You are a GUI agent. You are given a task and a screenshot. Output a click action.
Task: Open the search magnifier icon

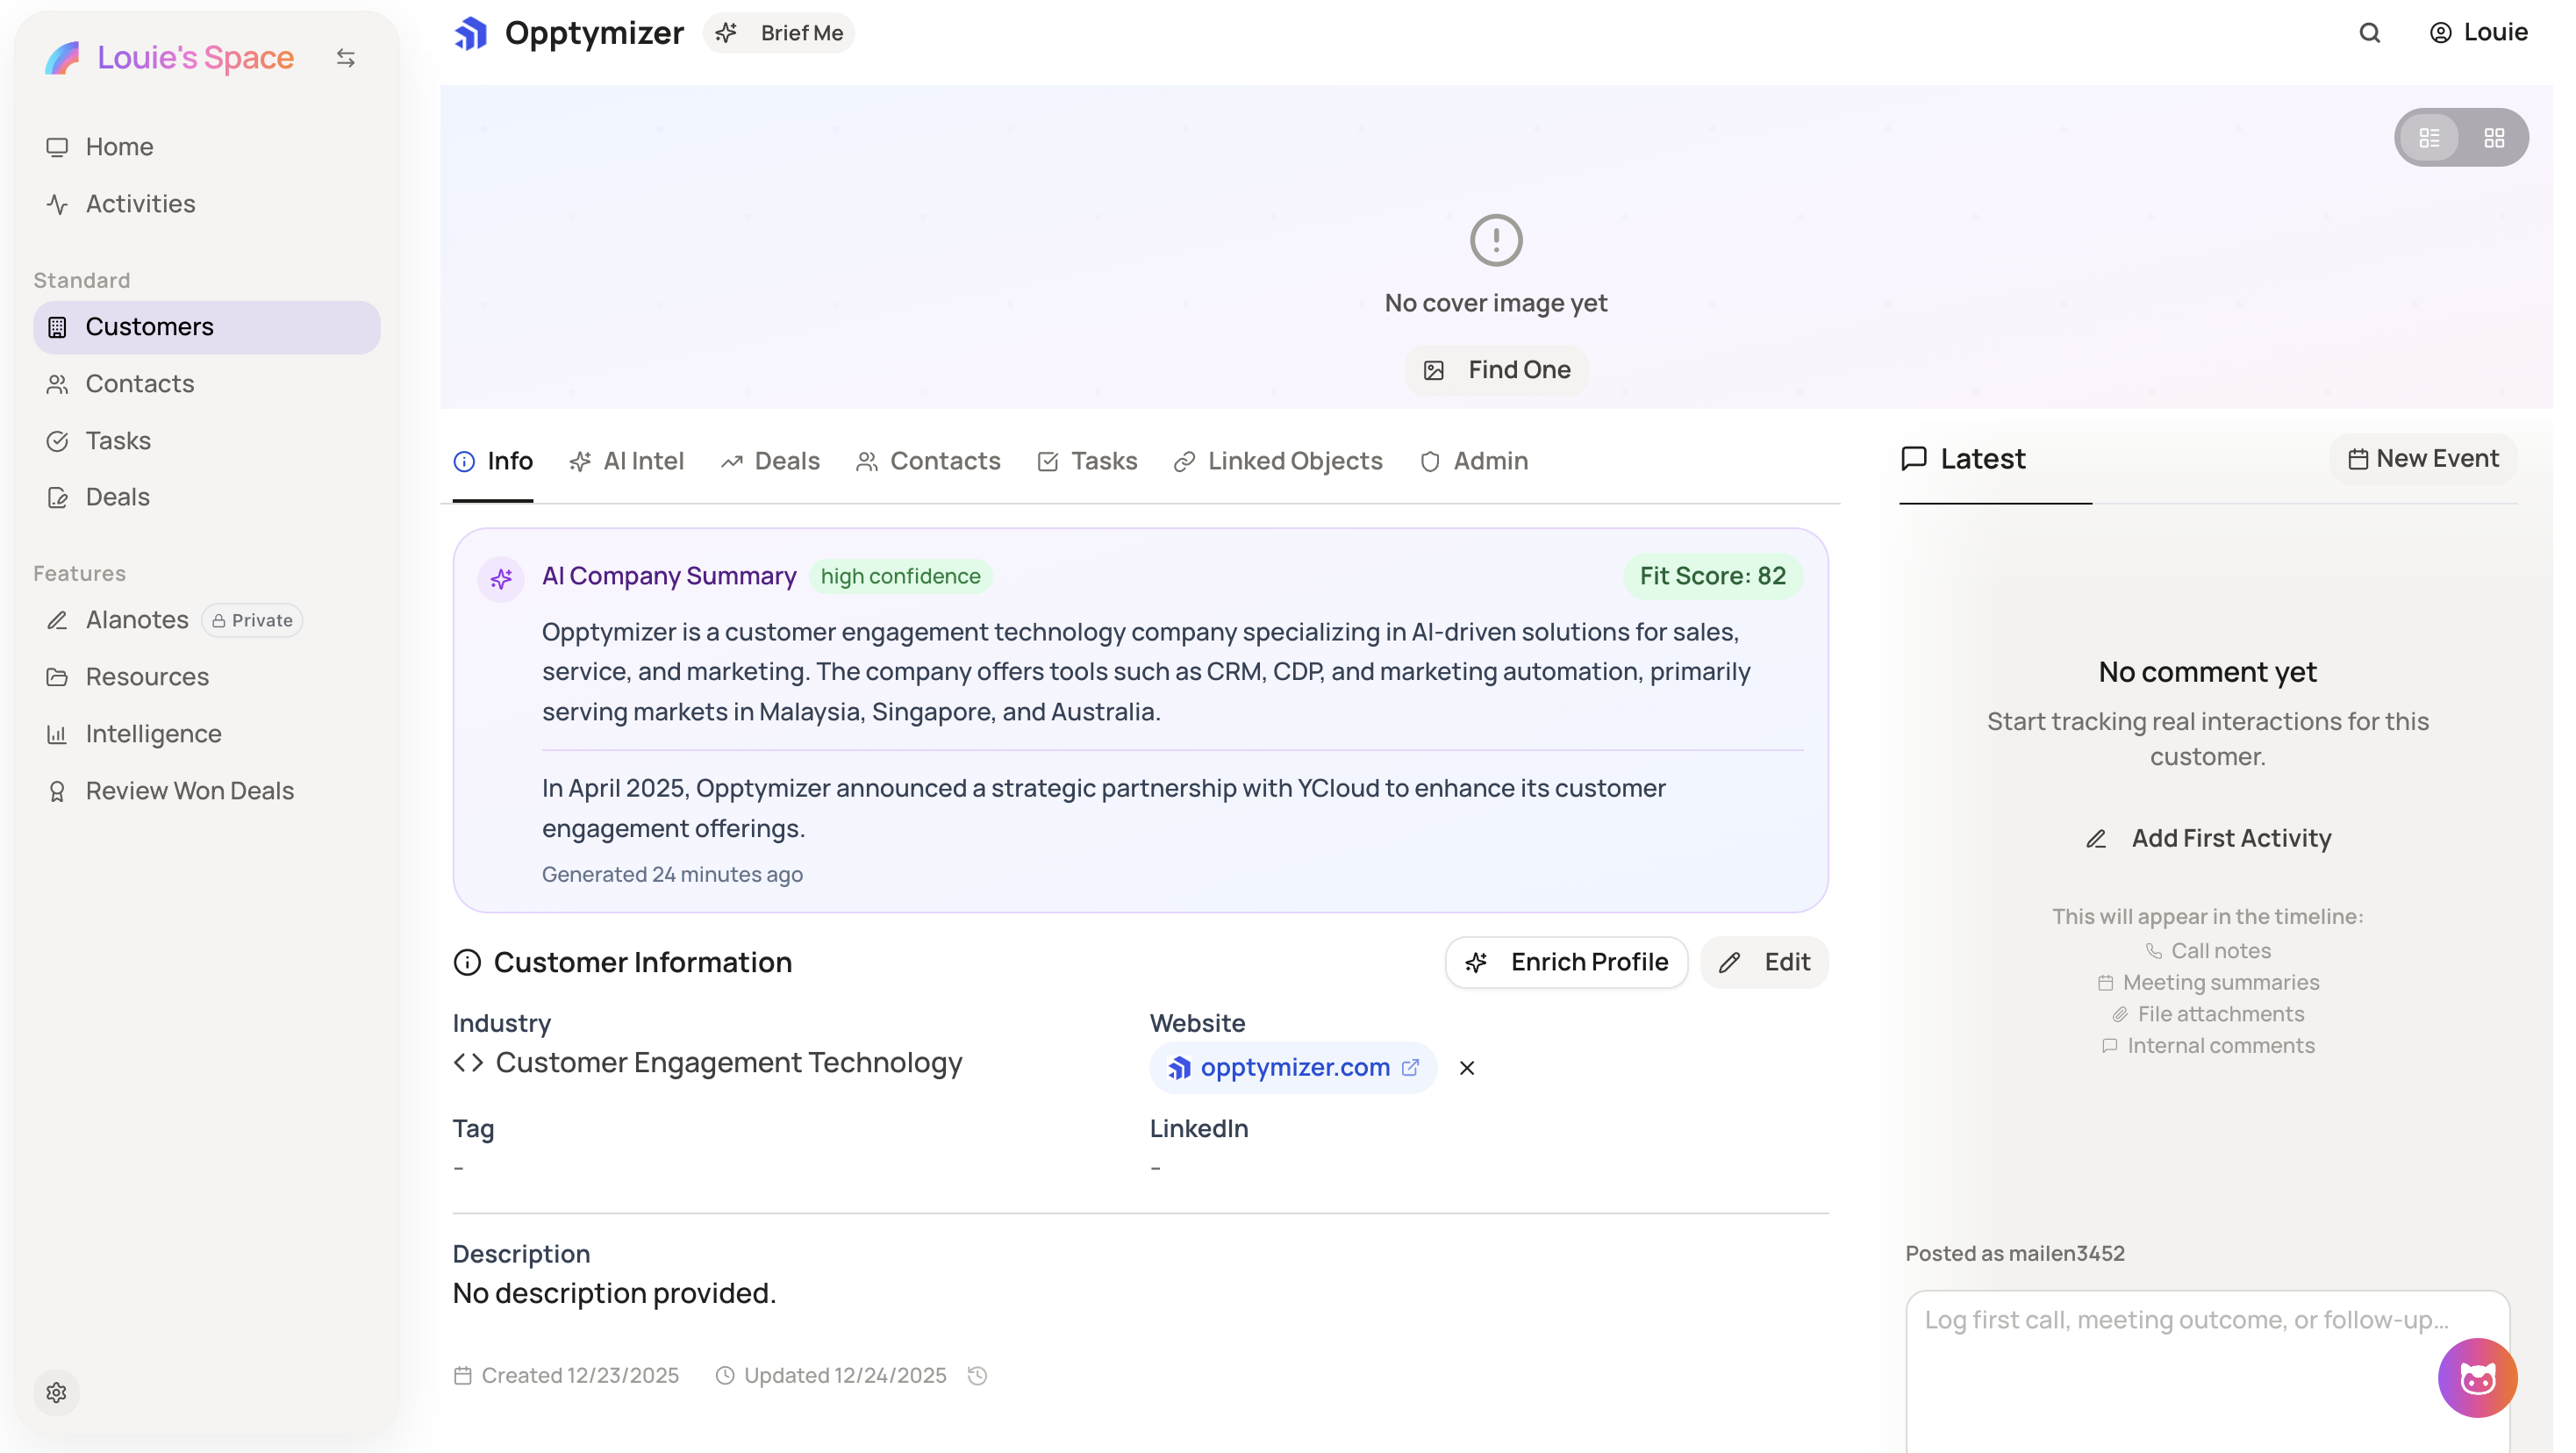[2370, 33]
